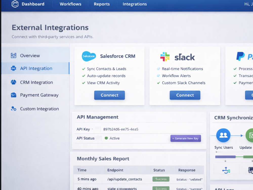Click the Custom Integration sidebar icon

click(x=14, y=109)
